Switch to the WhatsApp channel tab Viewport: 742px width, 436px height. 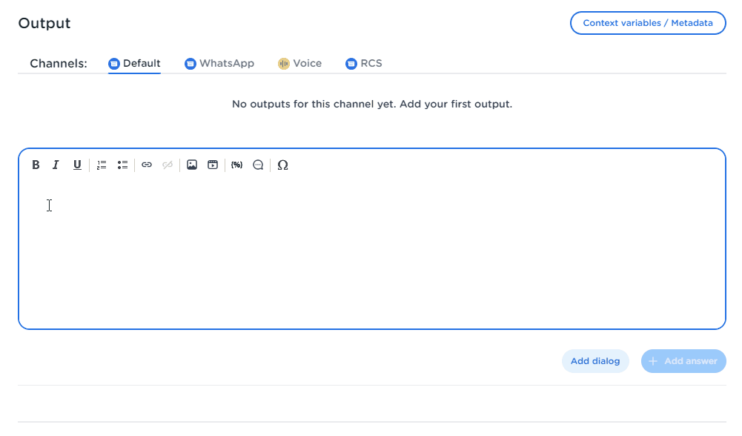pyautogui.click(x=219, y=63)
